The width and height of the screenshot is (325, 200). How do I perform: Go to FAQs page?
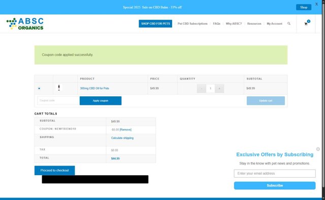coord(217,24)
